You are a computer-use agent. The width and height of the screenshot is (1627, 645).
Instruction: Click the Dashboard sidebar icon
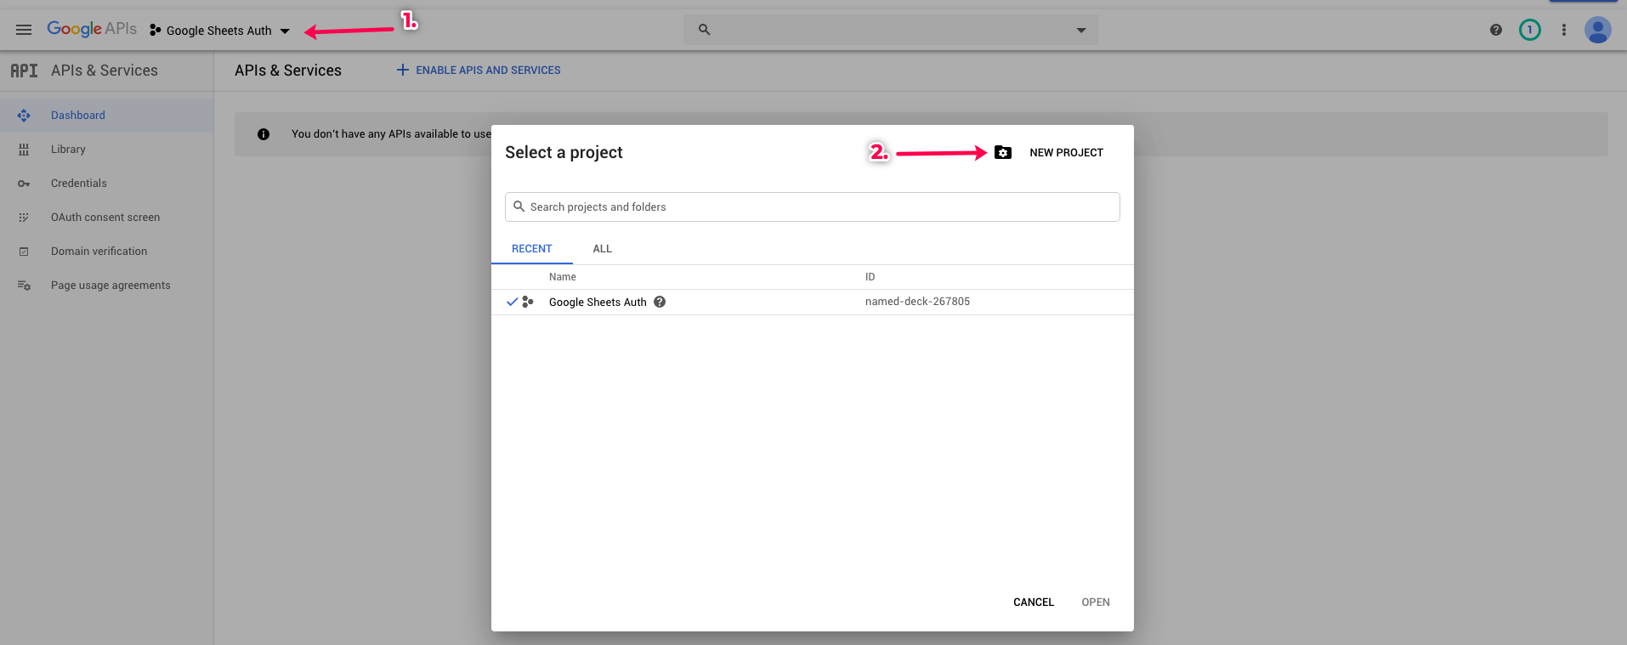coord(24,116)
